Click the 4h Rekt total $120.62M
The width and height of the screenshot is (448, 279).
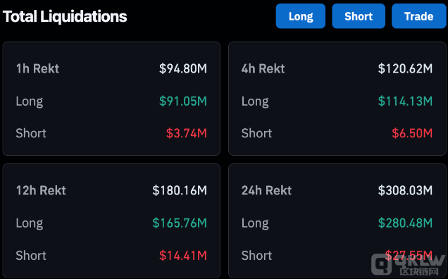[x=405, y=68]
